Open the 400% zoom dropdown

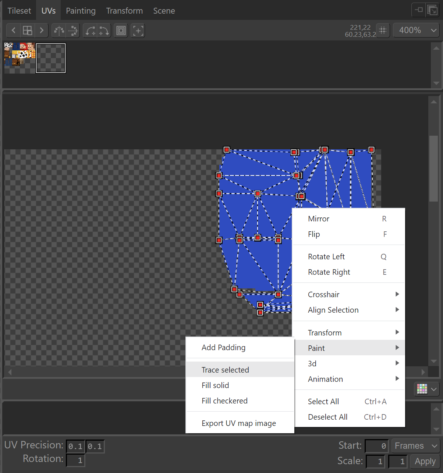(x=416, y=30)
